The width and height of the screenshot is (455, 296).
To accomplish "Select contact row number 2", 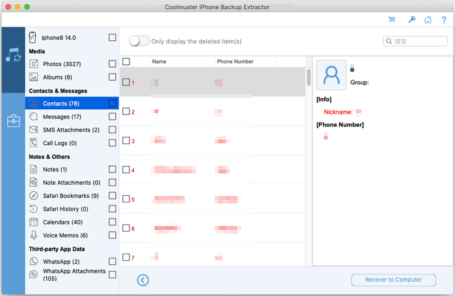I will [x=213, y=111].
